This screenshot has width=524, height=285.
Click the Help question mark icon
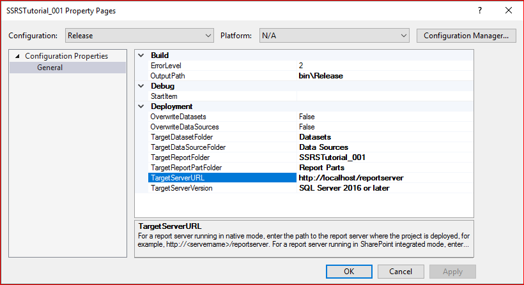point(479,11)
